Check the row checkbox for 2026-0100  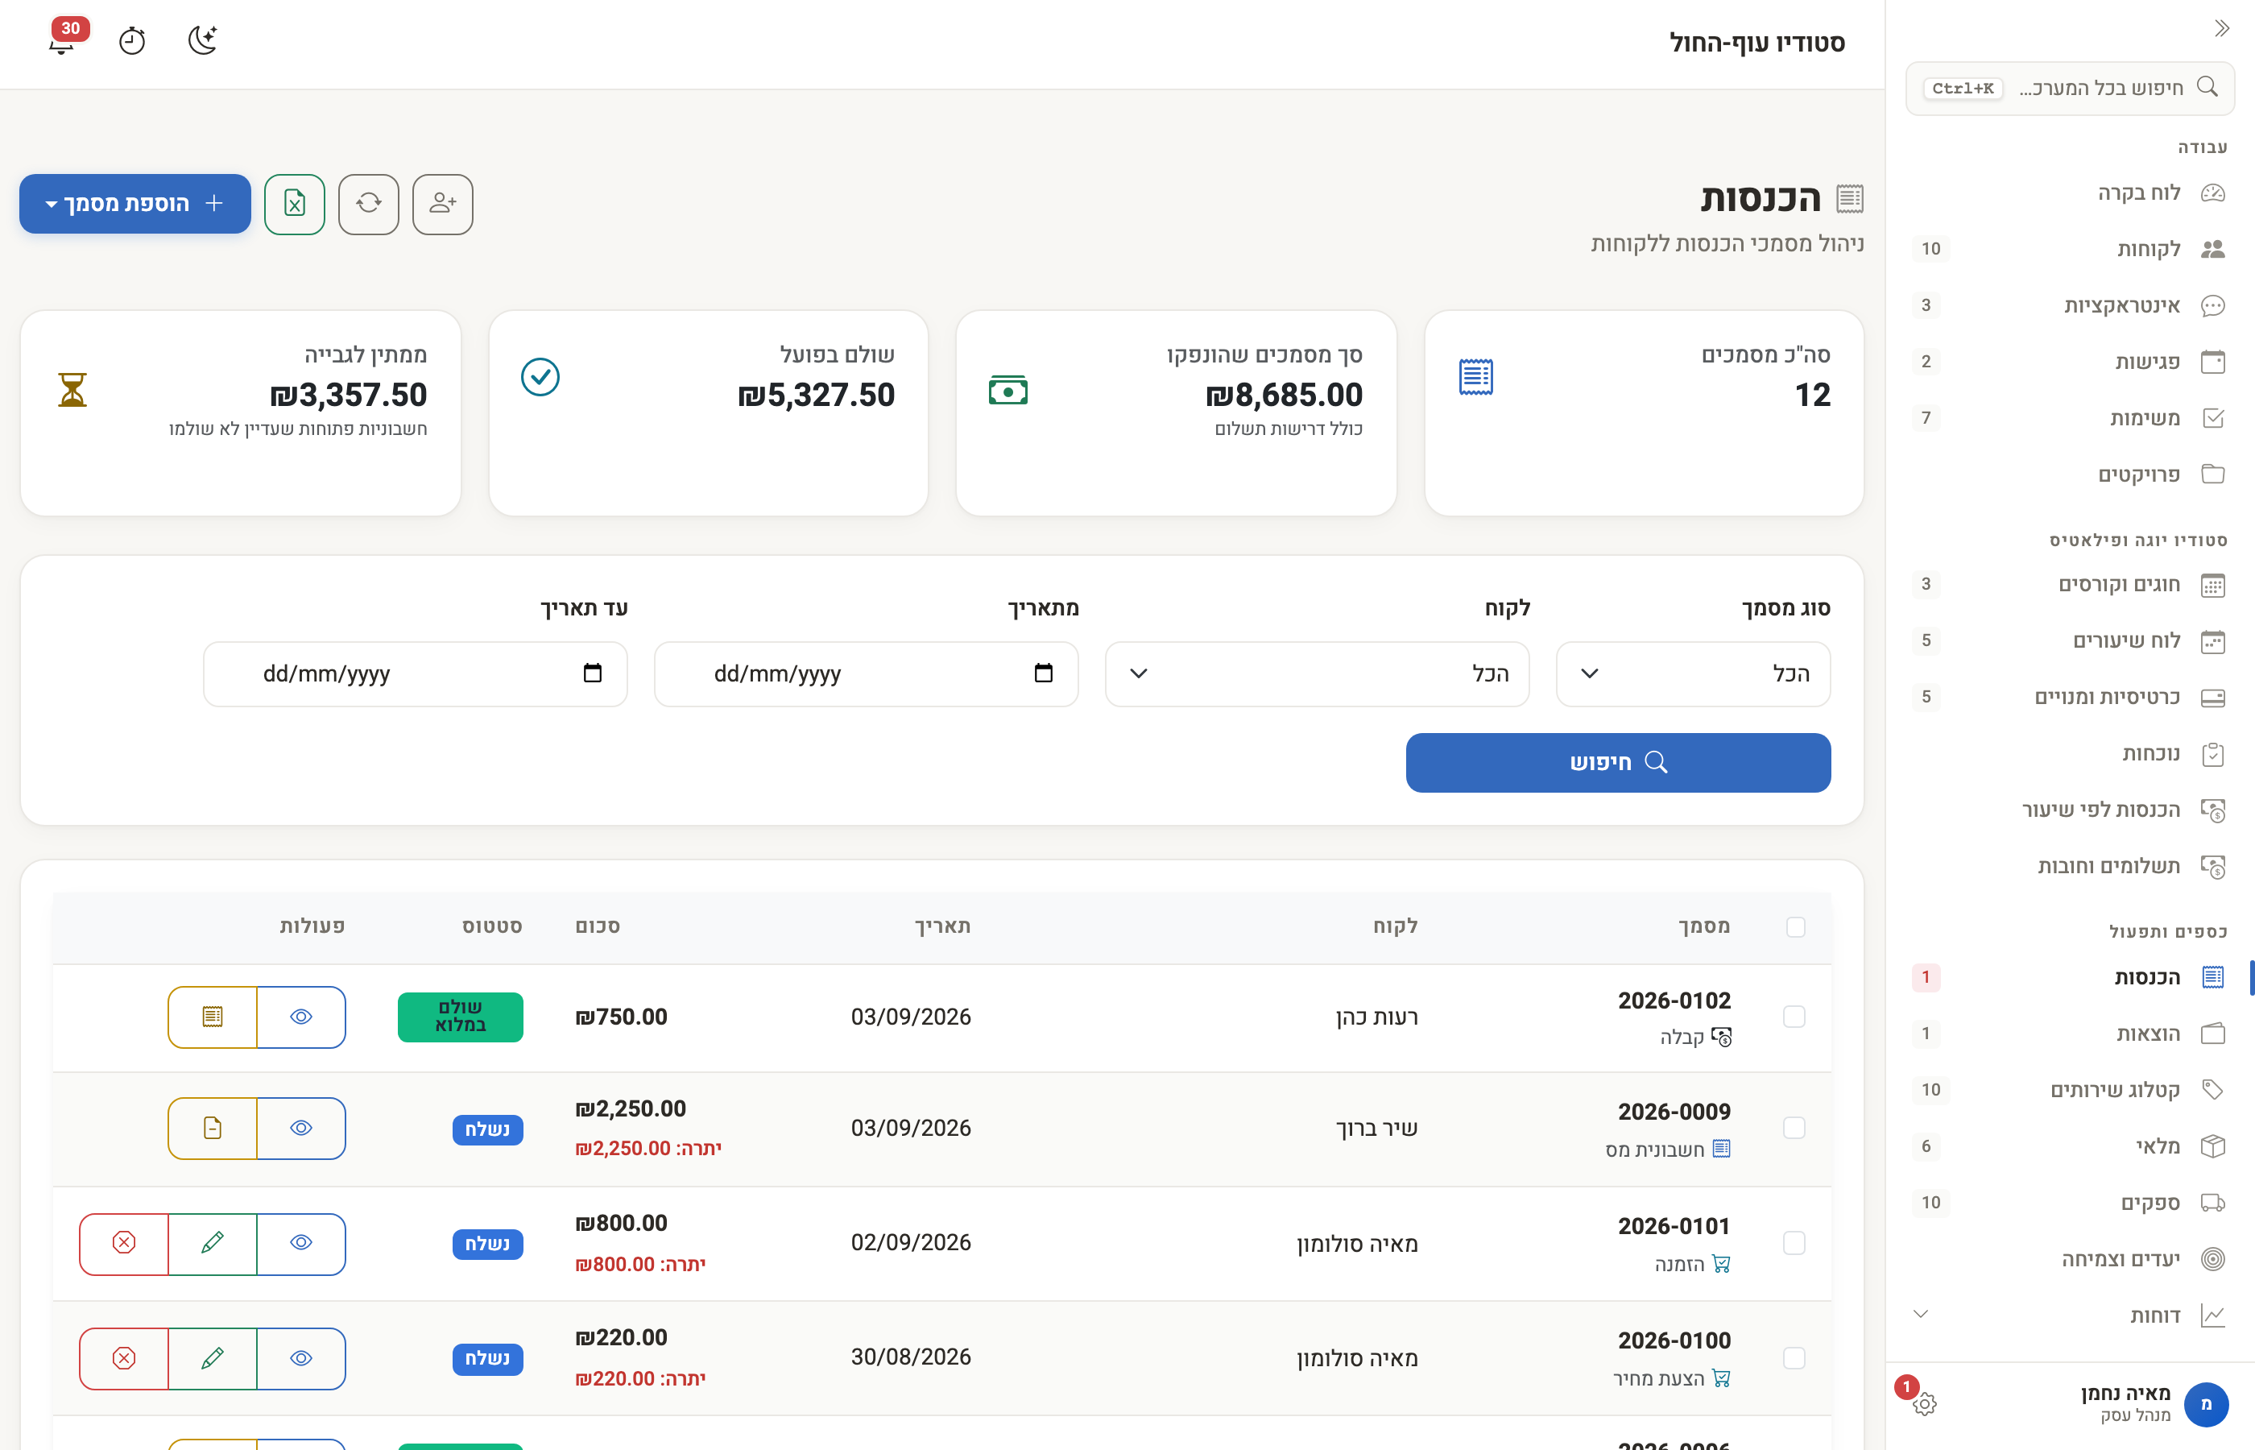point(1795,1357)
